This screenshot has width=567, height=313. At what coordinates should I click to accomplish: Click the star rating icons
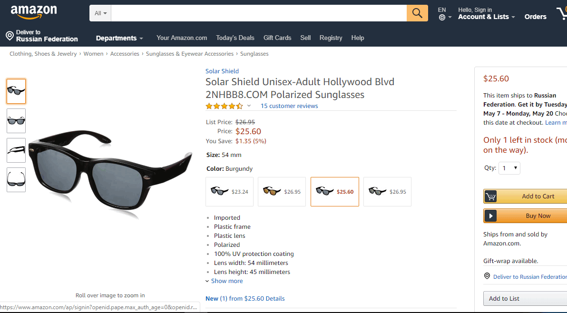[224, 106]
